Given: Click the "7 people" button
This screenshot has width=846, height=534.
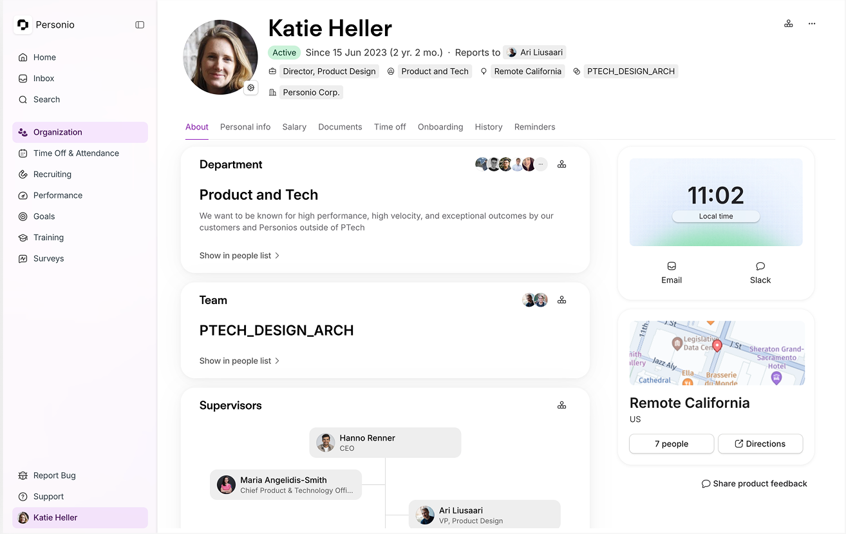Looking at the screenshot, I should (671, 444).
